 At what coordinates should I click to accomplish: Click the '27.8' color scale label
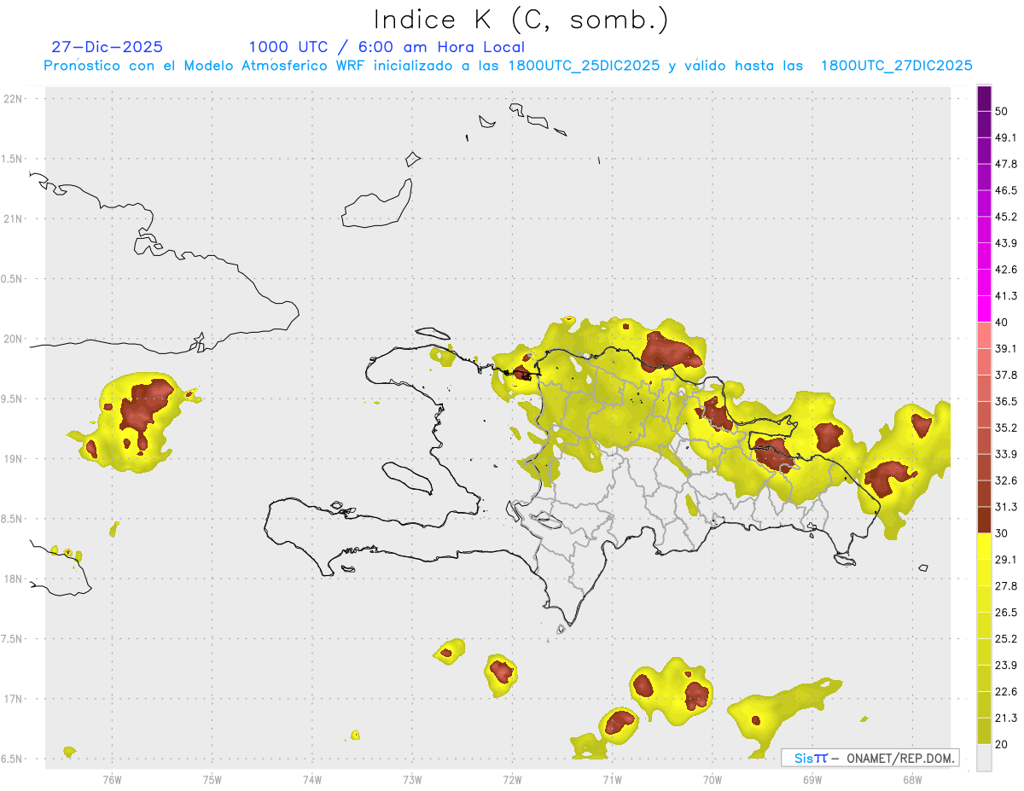point(1006,585)
